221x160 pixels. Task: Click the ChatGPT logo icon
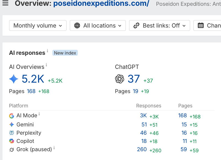(x=119, y=79)
